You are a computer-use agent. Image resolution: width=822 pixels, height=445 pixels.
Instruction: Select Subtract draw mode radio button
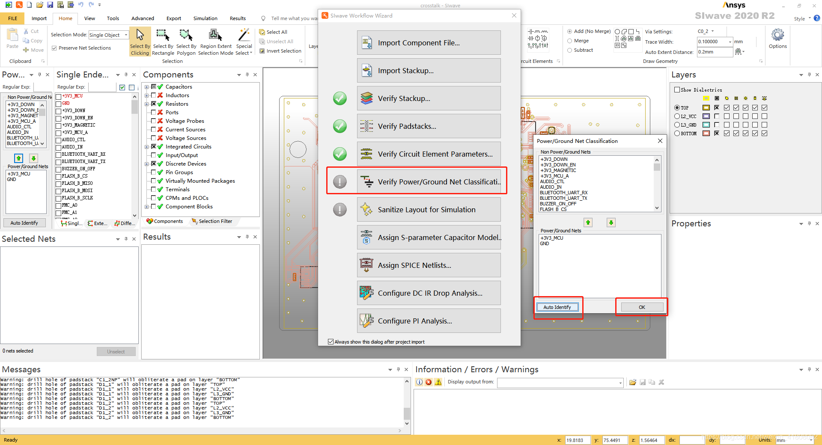pos(569,50)
